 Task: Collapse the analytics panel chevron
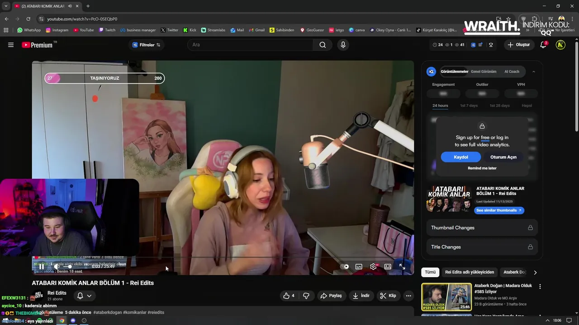[534, 71]
